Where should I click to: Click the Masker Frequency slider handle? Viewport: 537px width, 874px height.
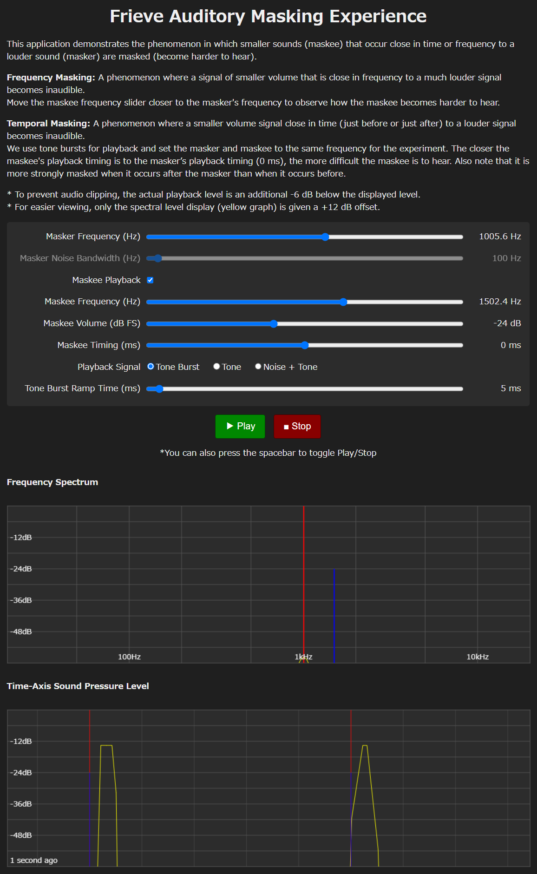tap(325, 237)
